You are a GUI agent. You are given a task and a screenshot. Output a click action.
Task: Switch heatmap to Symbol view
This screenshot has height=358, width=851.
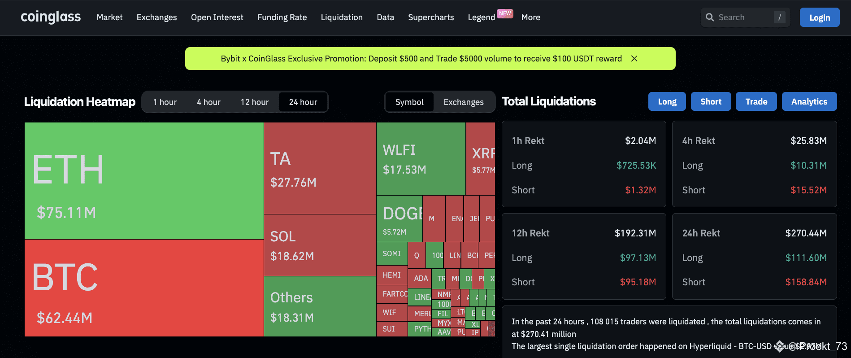coord(409,102)
